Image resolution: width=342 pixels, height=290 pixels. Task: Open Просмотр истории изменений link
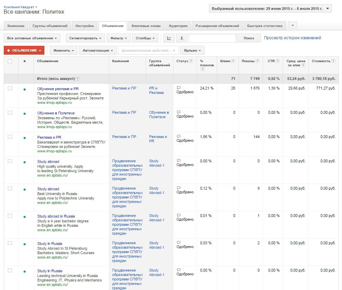pos(292,38)
